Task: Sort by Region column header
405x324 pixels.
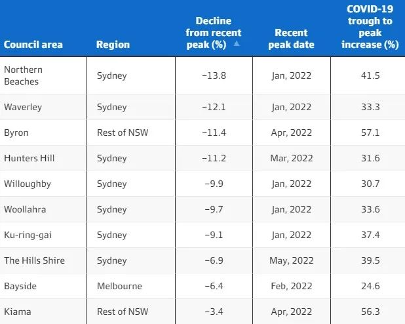Action: pyautogui.click(x=113, y=45)
